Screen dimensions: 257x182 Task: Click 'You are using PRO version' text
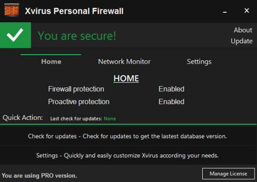tap(40, 176)
